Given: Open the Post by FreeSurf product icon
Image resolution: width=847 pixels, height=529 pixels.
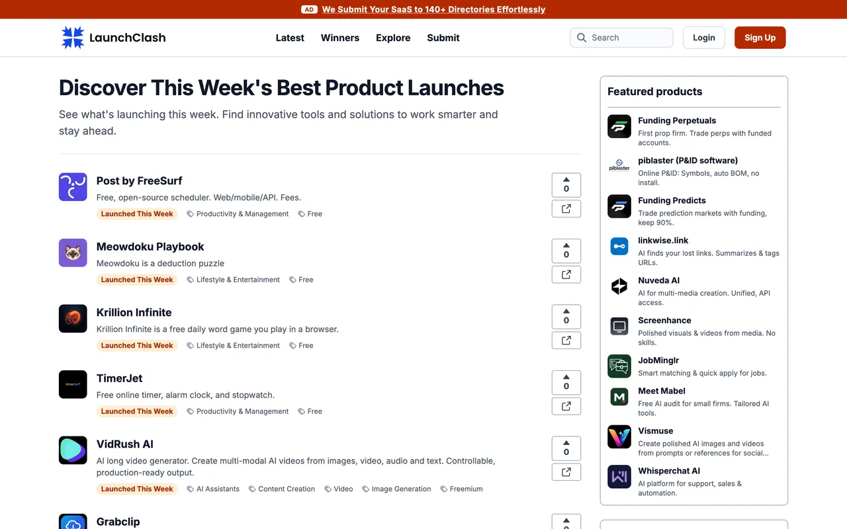Looking at the screenshot, I should [x=73, y=187].
